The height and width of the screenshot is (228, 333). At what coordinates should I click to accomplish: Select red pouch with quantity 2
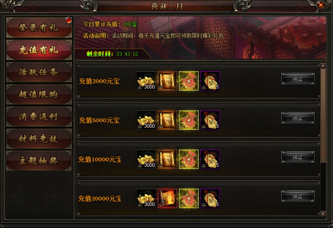pyautogui.click(x=188, y=198)
